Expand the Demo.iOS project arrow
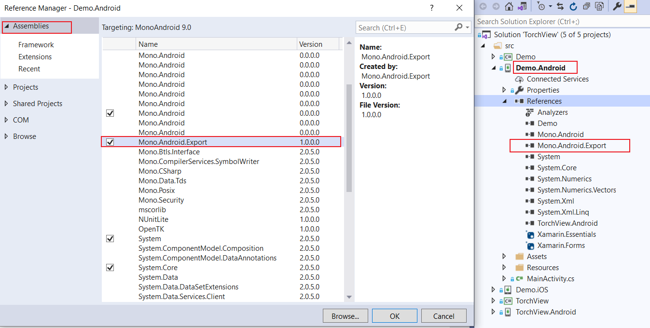The width and height of the screenshot is (650, 328). (x=493, y=290)
